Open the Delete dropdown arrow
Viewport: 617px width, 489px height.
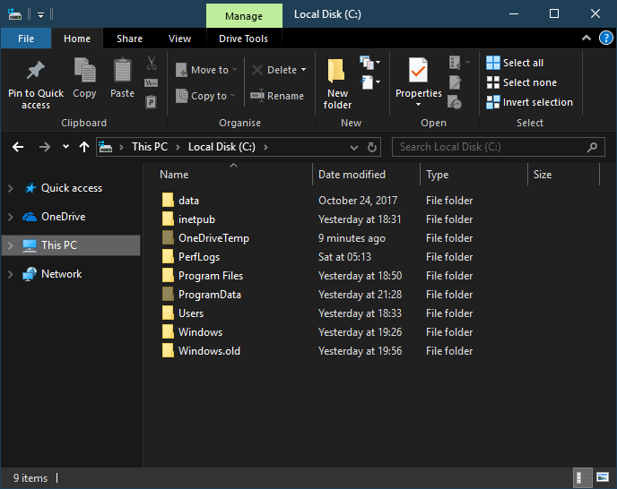point(304,70)
